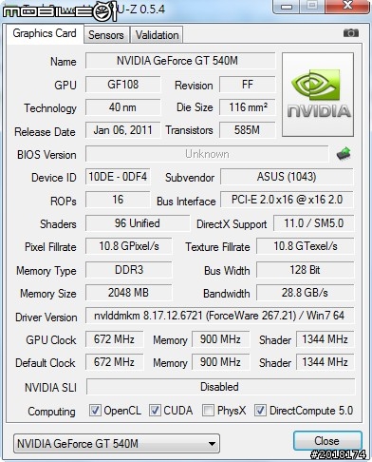This screenshot has height=462, width=372.
Task: Click the dropdown arrow beside GT 540M
Action: (x=213, y=444)
